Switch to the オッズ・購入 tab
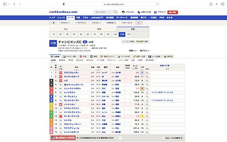 point(70,56)
